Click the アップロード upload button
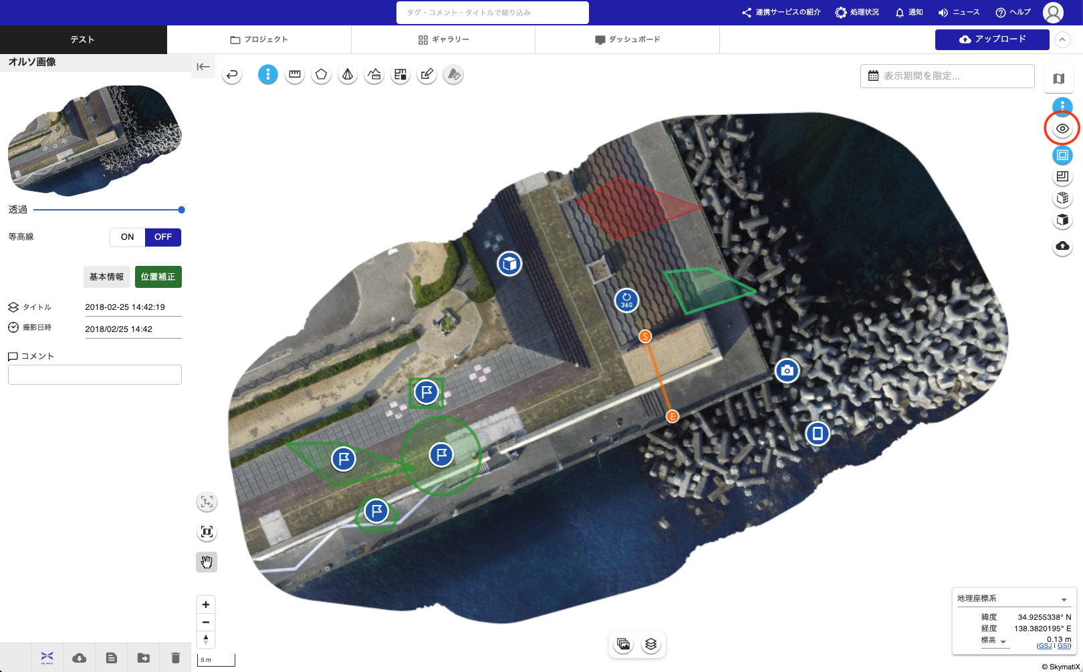The width and height of the screenshot is (1083, 672). (x=991, y=39)
